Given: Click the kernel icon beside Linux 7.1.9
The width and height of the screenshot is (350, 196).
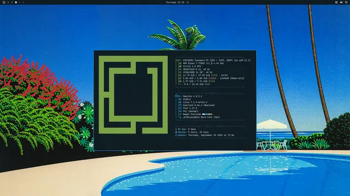Looking at the screenshot, I should [x=180, y=102].
